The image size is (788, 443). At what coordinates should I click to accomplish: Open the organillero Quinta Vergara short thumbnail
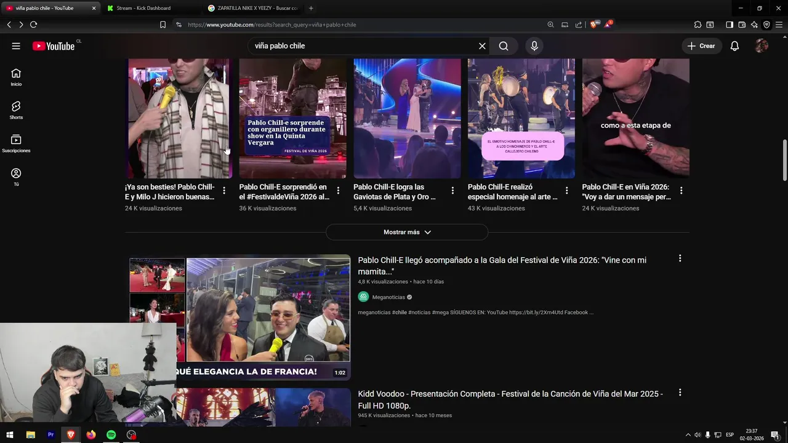292,118
